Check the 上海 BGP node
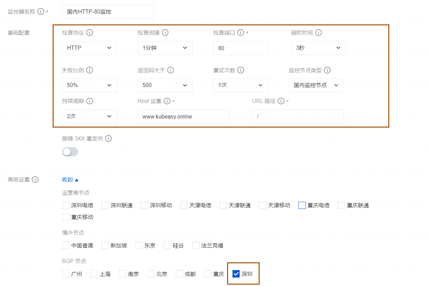Viewport: 428px width, 286px height. [x=94, y=274]
